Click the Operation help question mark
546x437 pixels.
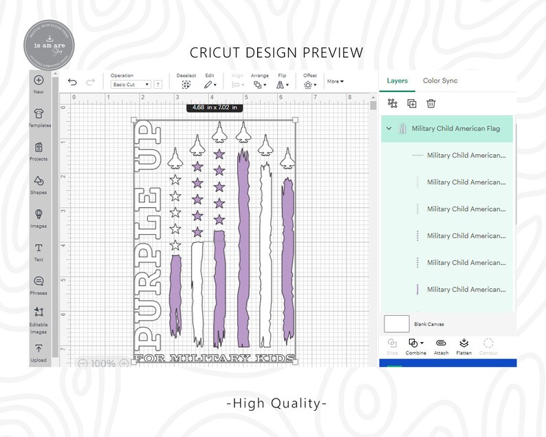click(x=158, y=85)
